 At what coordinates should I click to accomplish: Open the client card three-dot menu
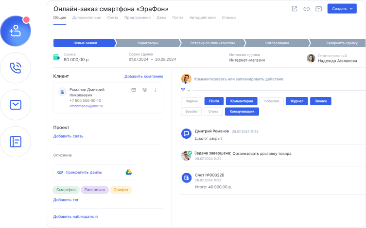[156, 90]
